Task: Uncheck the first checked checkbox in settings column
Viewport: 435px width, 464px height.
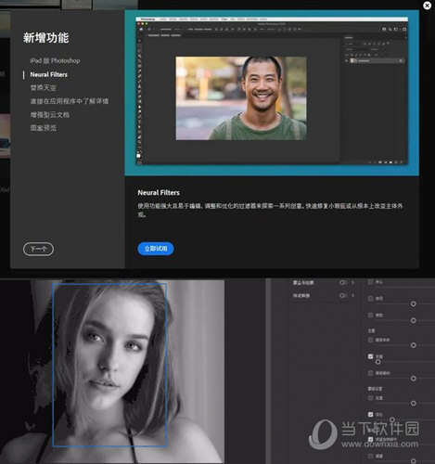Action: [370, 356]
